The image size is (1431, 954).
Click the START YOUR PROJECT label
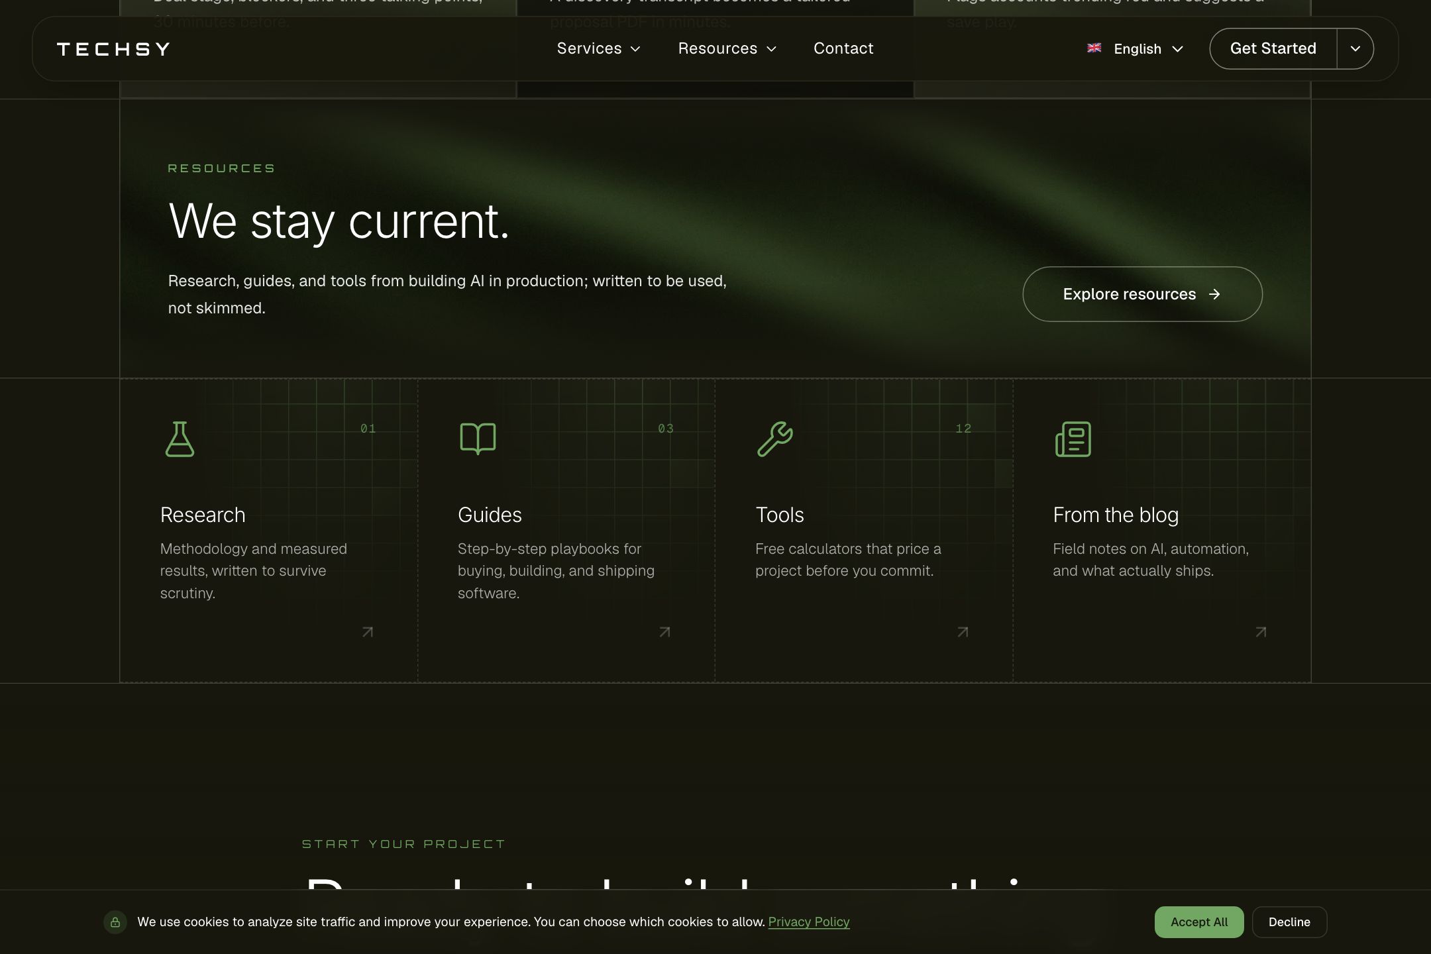[403, 844]
